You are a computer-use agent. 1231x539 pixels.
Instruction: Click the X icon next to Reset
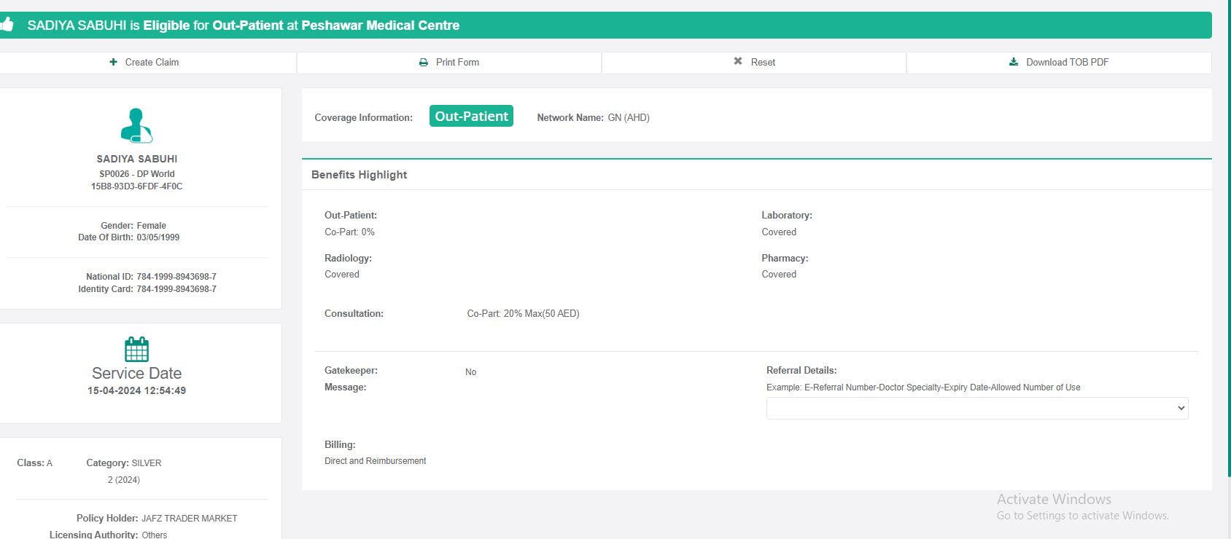click(x=738, y=62)
